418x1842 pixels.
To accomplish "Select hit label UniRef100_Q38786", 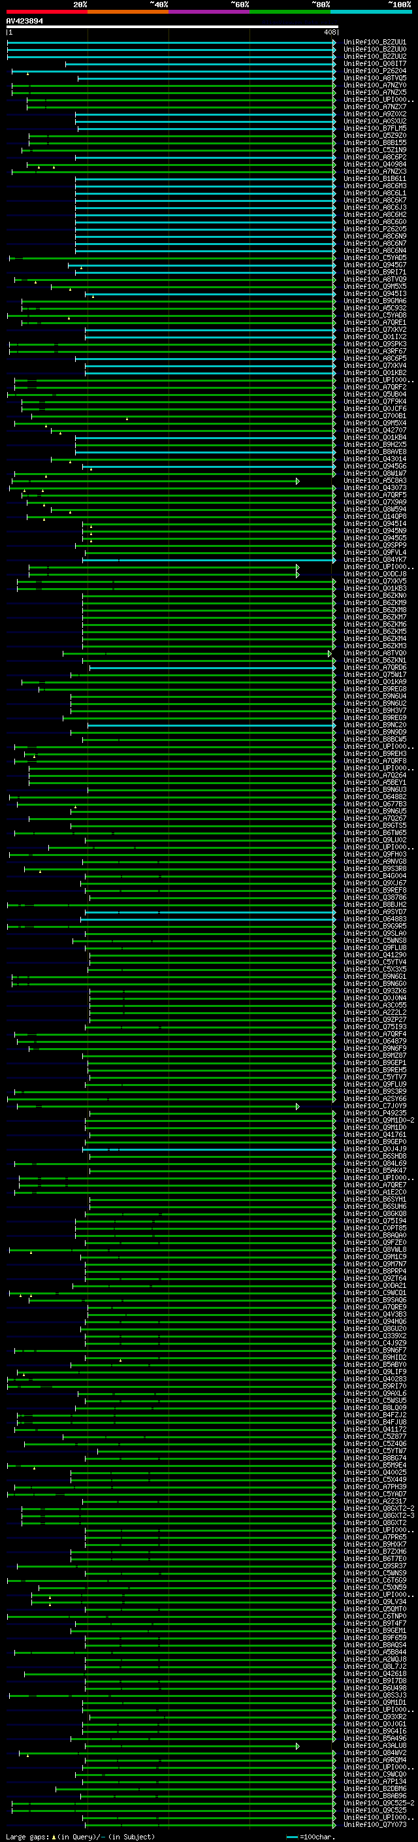I will pyautogui.click(x=374, y=898).
